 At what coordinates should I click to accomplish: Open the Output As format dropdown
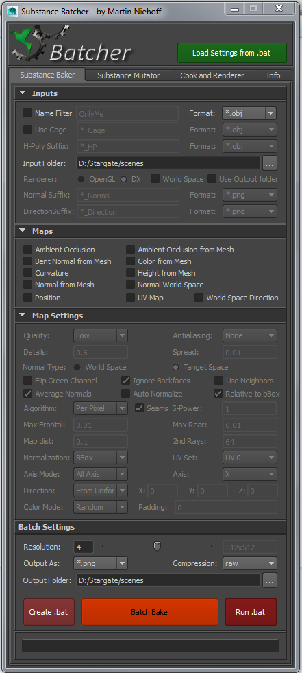tap(100, 563)
